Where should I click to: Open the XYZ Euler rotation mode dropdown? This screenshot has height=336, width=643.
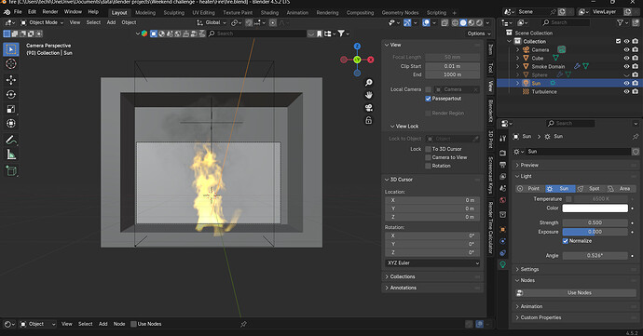point(432,263)
